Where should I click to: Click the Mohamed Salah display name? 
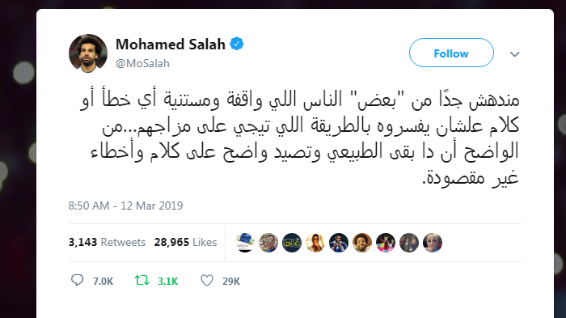(x=171, y=44)
